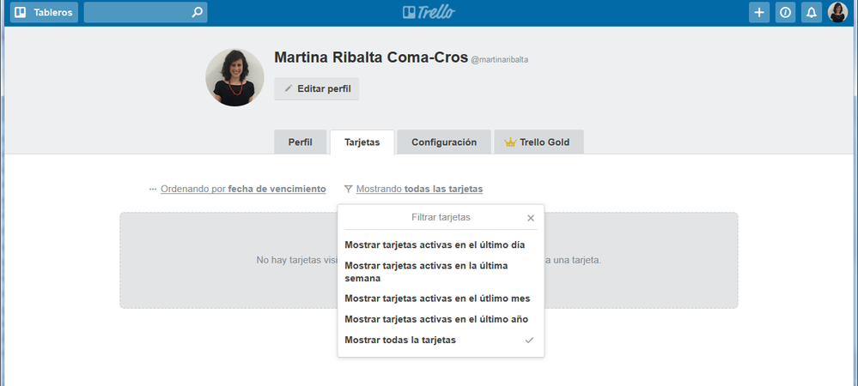Click the @martinaribalta username text
Image resolution: width=858 pixels, height=386 pixels.
click(500, 59)
